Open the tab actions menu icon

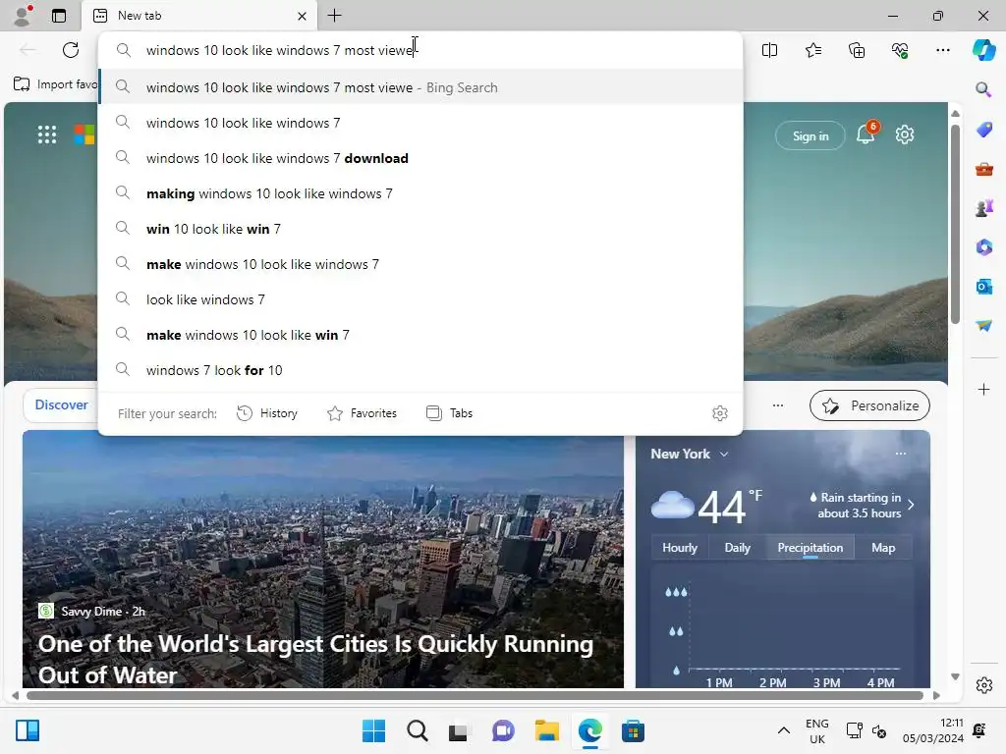pyautogui.click(x=59, y=16)
